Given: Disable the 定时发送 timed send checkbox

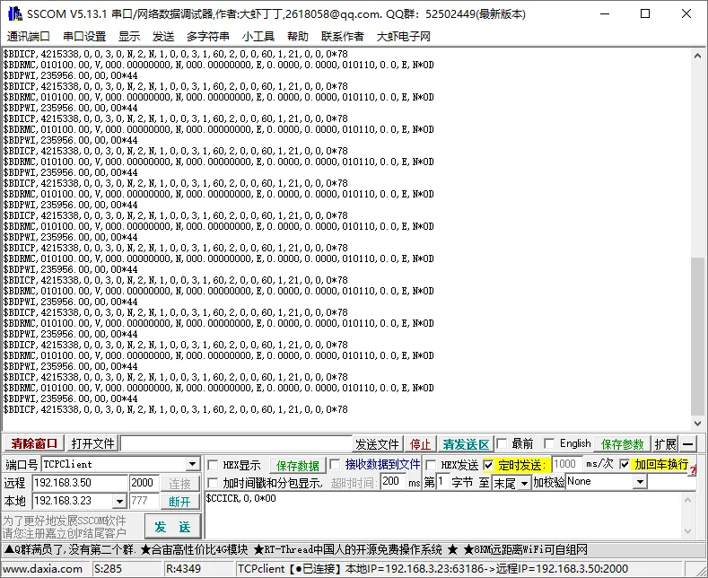Looking at the screenshot, I should click(488, 465).
